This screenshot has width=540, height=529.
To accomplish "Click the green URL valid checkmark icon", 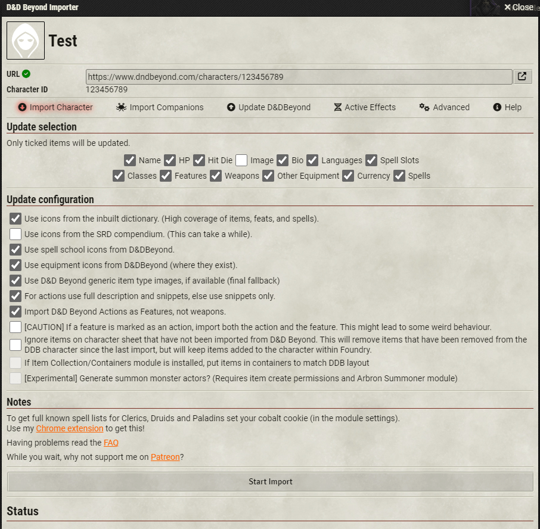I will pyautogui.click(x=26, y=74).
